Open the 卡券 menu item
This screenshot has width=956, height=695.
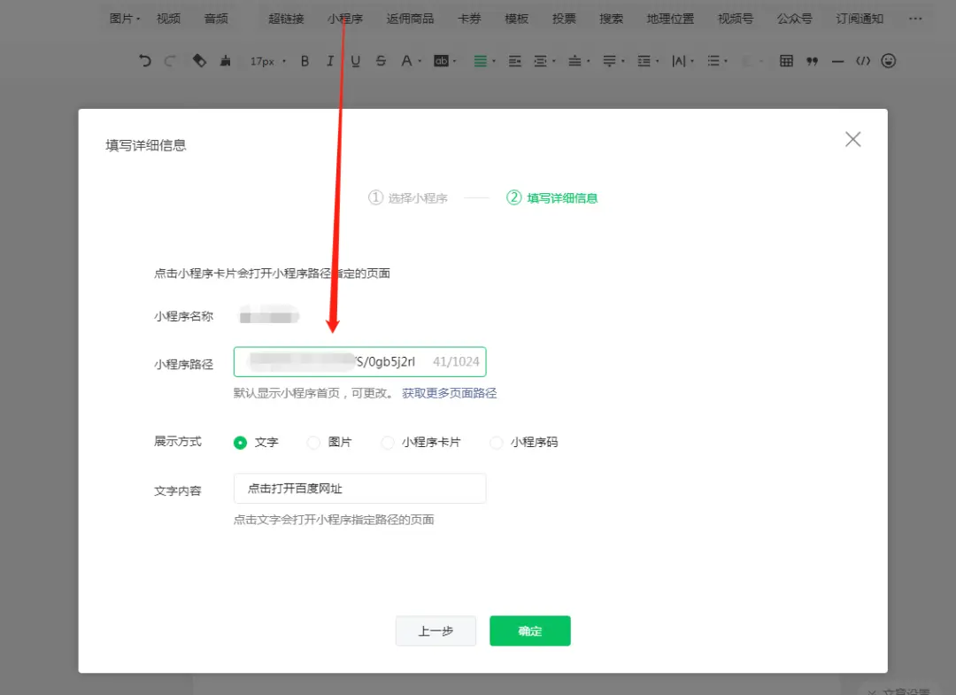click(469, 18)
